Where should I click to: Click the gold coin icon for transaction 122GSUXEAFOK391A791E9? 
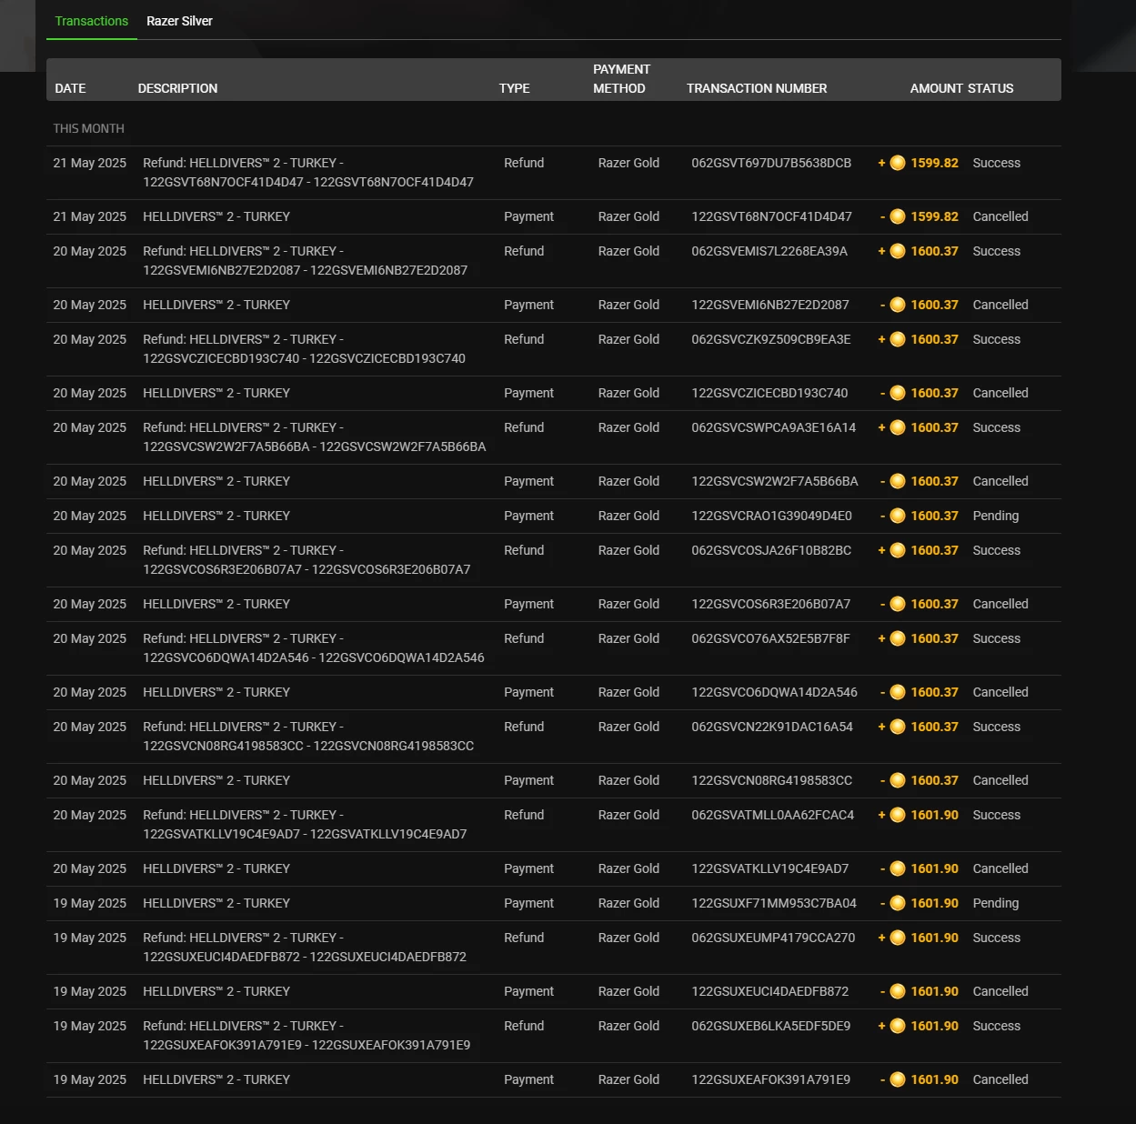coord(898,1079)
